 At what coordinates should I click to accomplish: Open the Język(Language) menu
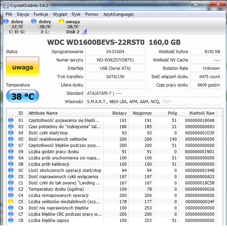[x=118, y=14]
